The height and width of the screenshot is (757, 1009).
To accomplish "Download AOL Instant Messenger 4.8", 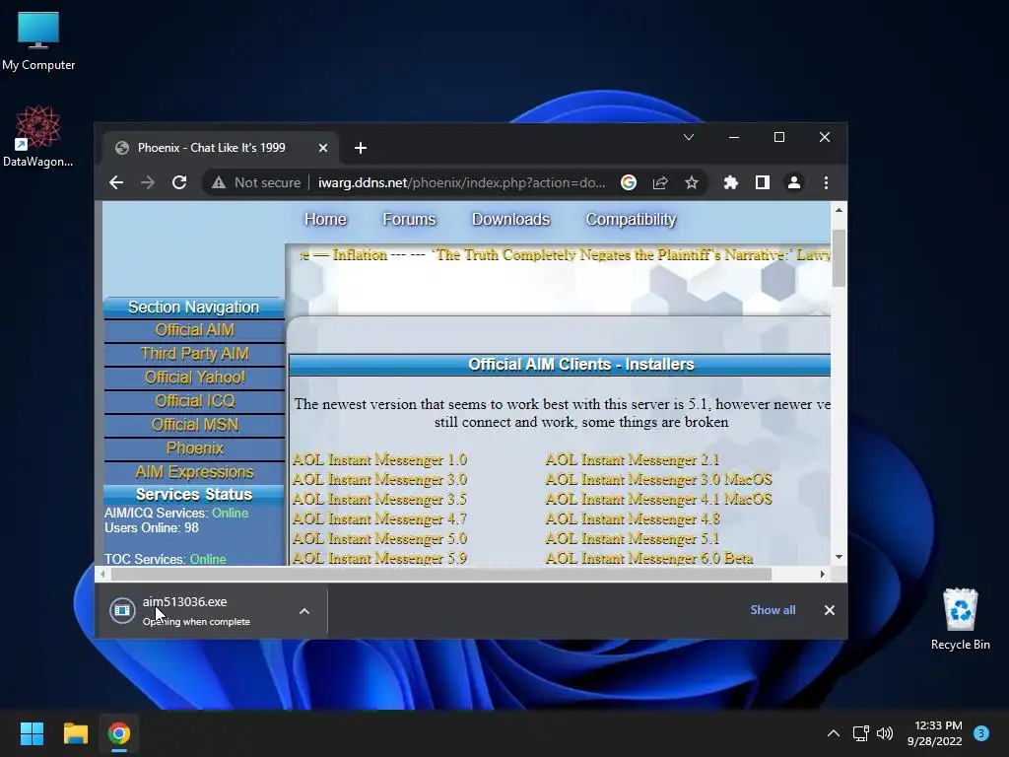I will click(633, 518).
